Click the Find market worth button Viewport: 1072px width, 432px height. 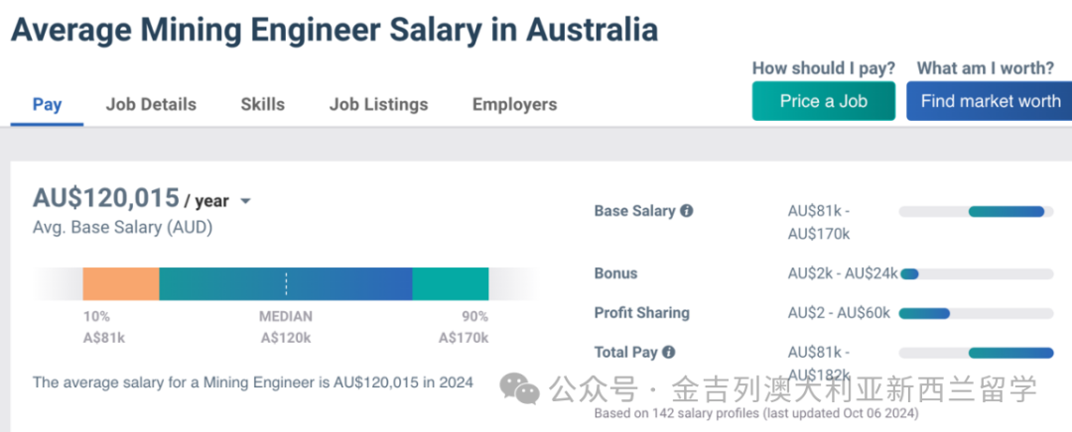pyautogui.click(x=990, y=101)
